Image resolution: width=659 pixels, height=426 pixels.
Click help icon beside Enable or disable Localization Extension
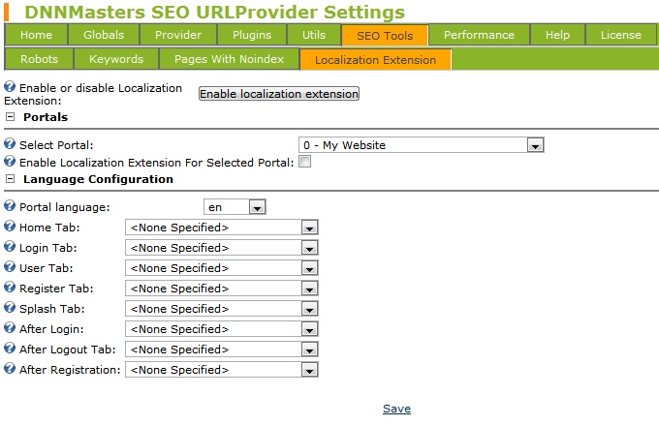[x=10, y=87]
